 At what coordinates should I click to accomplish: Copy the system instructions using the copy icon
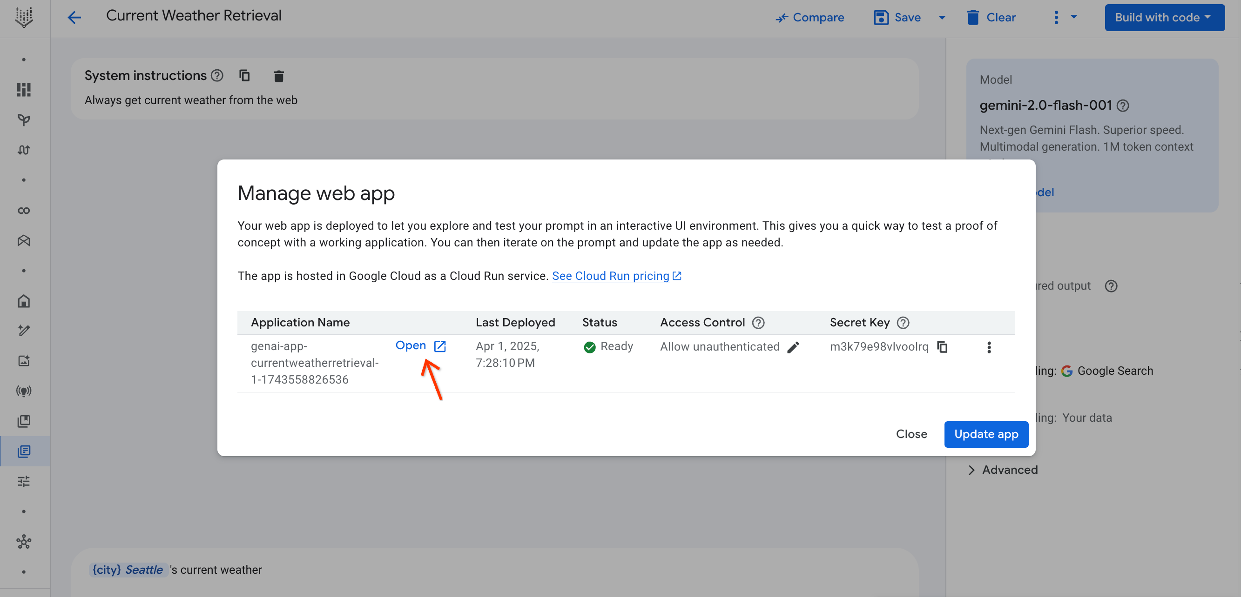(245, 75)
